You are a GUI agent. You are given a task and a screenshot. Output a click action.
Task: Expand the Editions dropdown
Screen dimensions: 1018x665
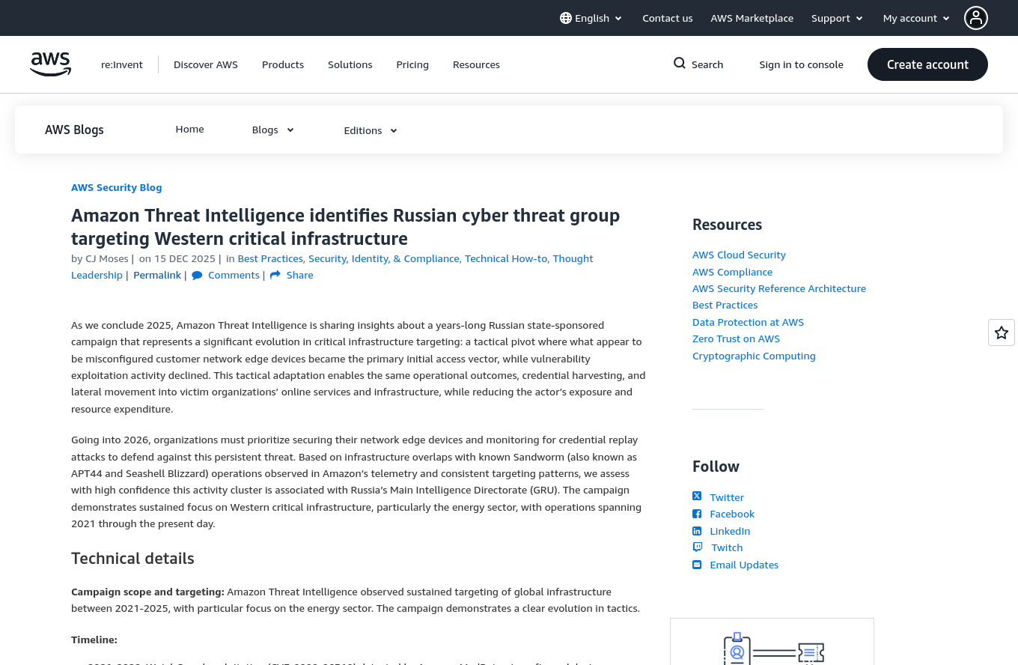click(370, 130)
